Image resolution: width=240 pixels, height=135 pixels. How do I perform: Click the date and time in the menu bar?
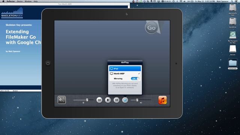tap(205, 1)
